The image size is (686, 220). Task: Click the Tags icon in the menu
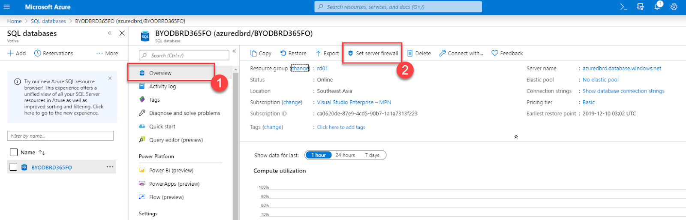[142, 99]
